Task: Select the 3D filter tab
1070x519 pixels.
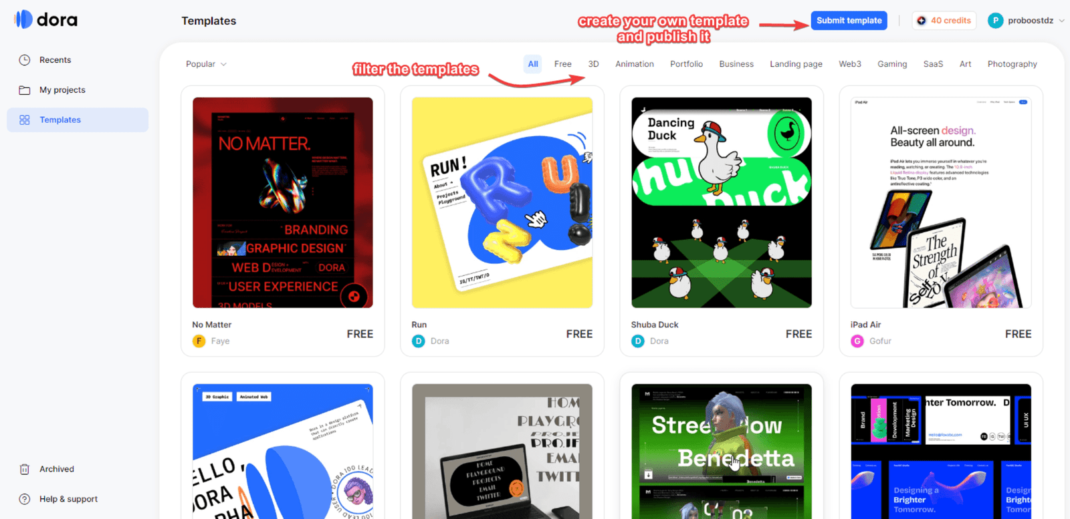Action: [593, 64]
